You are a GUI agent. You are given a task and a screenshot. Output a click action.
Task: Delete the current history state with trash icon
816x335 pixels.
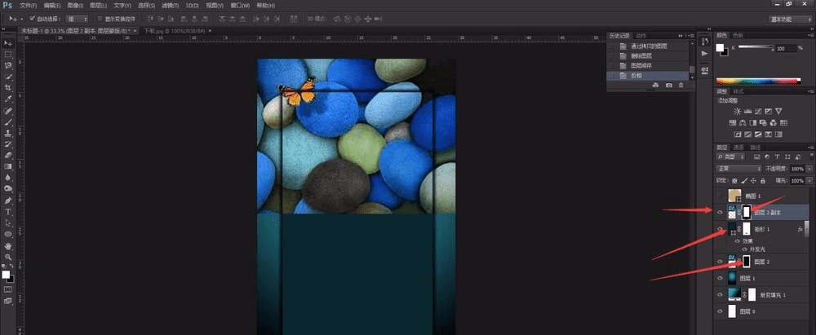(x=682, y=85)
